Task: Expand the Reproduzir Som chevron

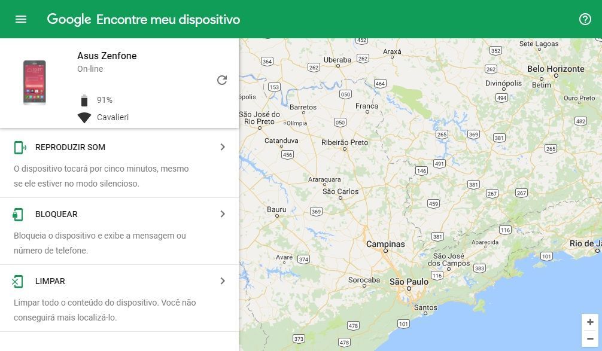Action: click(223, 147)
